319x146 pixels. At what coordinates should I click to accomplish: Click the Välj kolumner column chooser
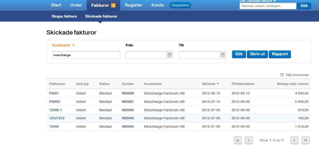click(x=295, y=75)
